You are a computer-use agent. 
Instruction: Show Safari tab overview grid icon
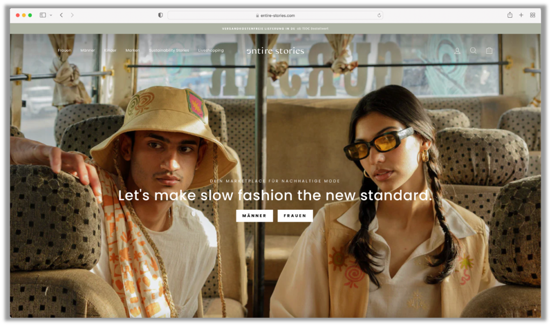click(532, 15)
